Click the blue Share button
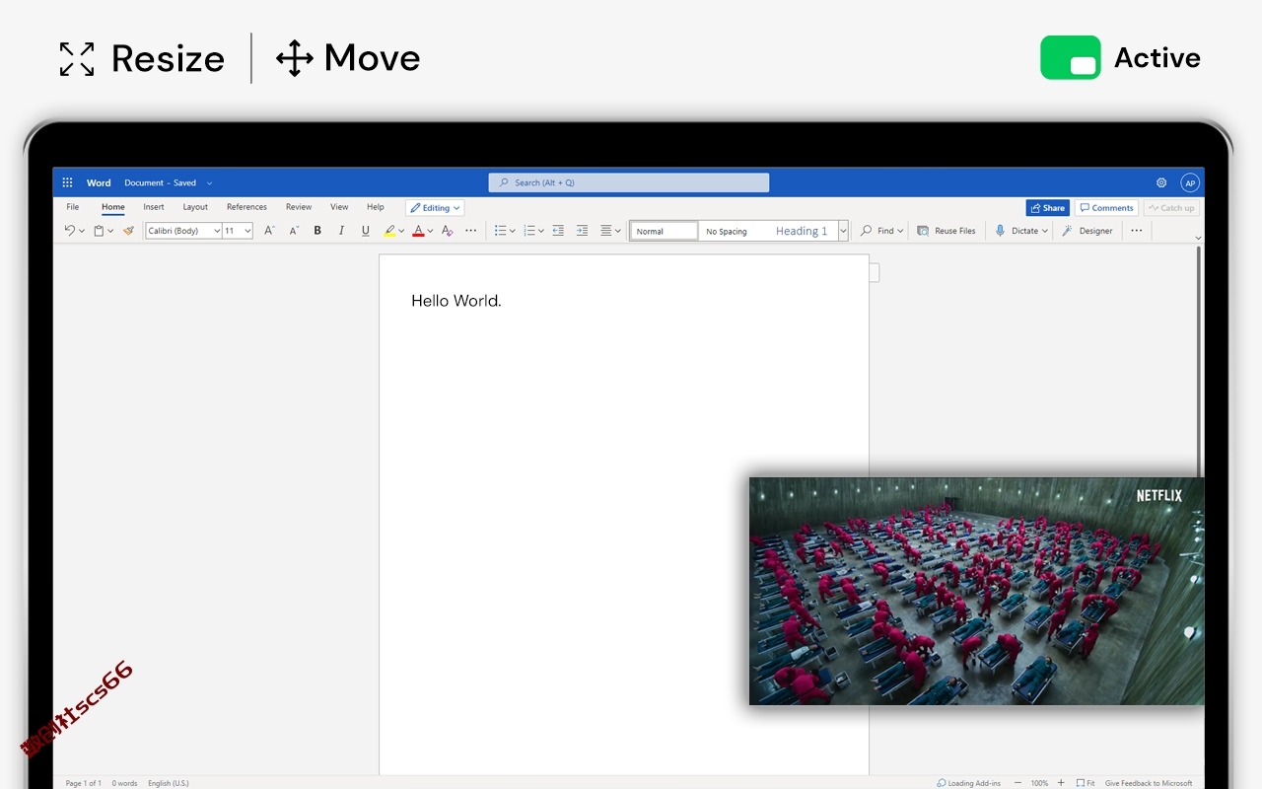The height and width of the screenshot is (789, 1262). pos(1047,208)
